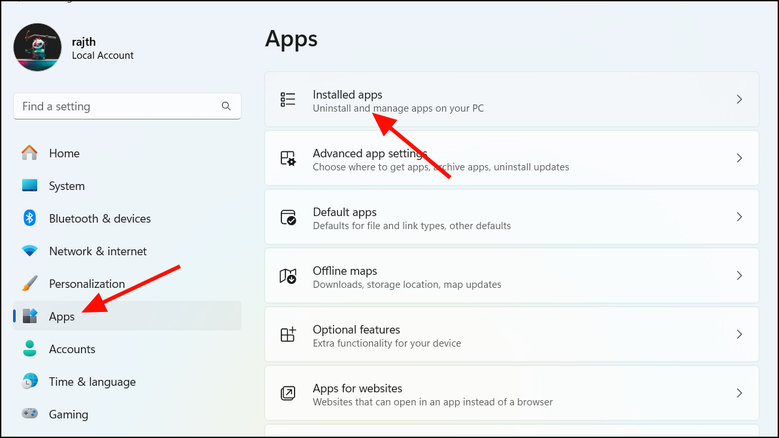The width and height of the screenshot is (779, 438).
Task: Open the System page via monitor icon
Action: [29, 186]
